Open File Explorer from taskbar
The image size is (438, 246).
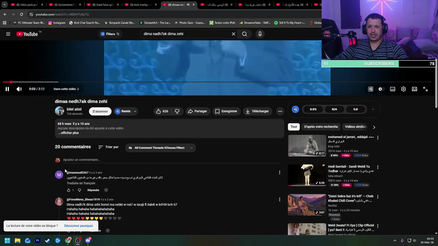(17, 241)
